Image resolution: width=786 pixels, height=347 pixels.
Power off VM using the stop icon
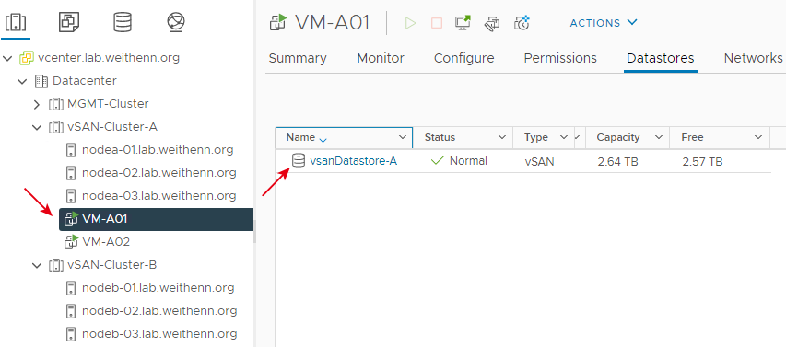tap(437, 23)
